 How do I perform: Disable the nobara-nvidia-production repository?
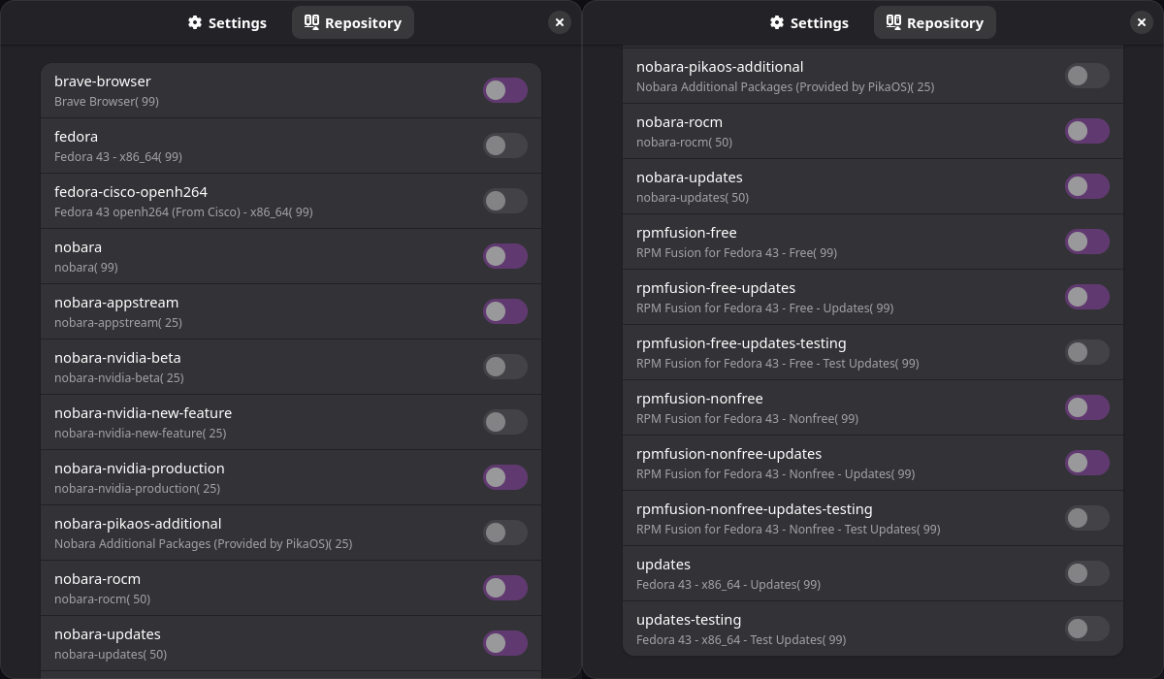pyautogui.click(x=505, y=477)
